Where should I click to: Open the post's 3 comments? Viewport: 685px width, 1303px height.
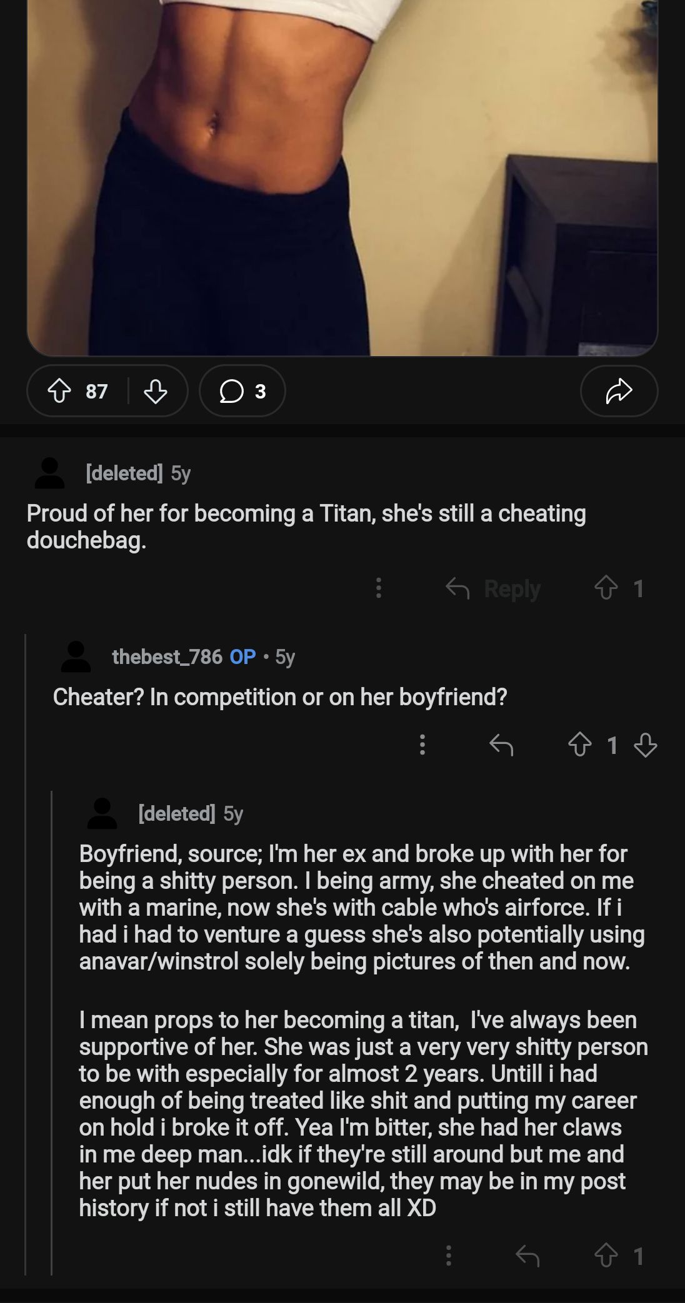(242, 391)
